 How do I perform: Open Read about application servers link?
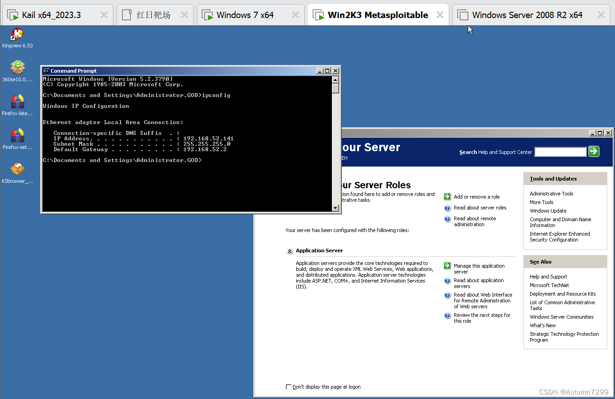[479, 283]
